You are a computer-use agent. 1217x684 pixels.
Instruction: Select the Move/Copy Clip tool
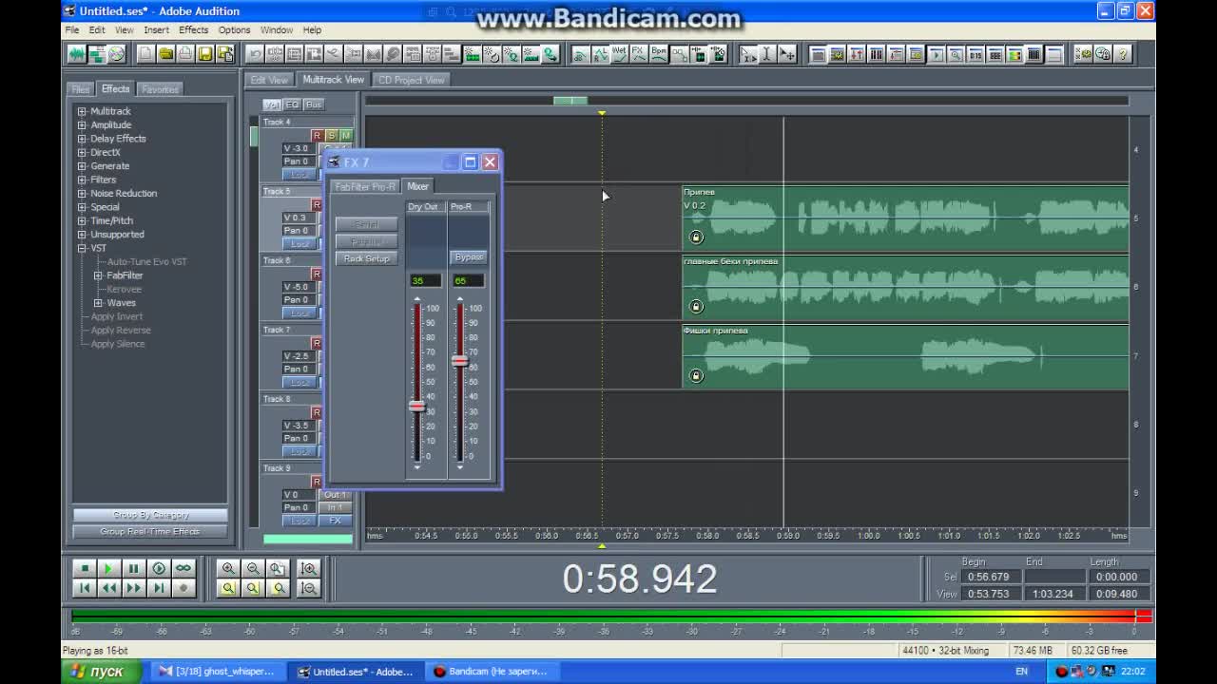click(787, 54)
